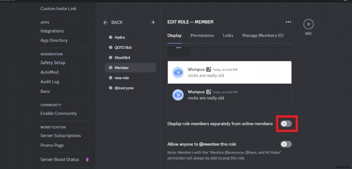Click the Hydra role color dot
The height and width of the screenshot is (169, 352).
pos(110,37)
